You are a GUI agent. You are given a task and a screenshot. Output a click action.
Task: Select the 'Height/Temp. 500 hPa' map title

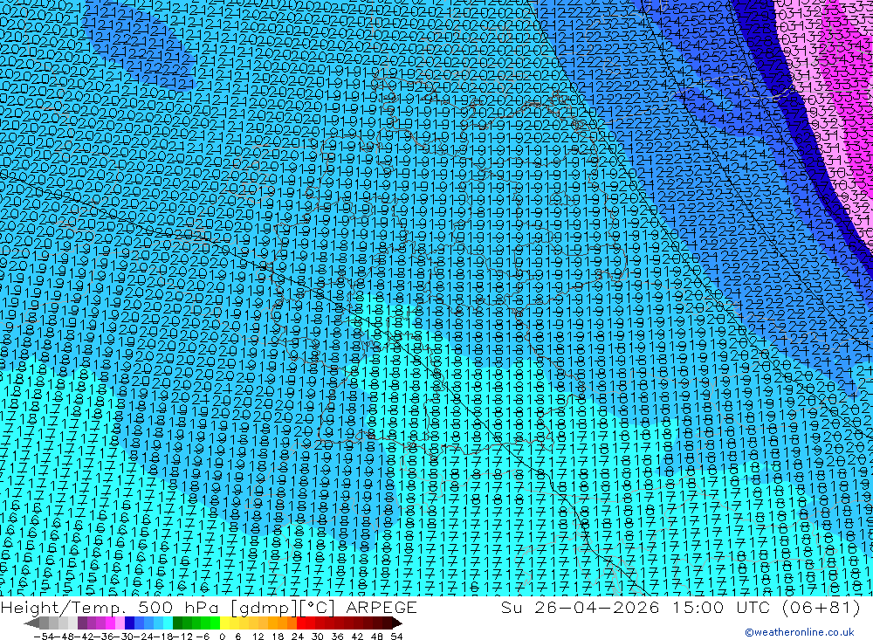109,607
